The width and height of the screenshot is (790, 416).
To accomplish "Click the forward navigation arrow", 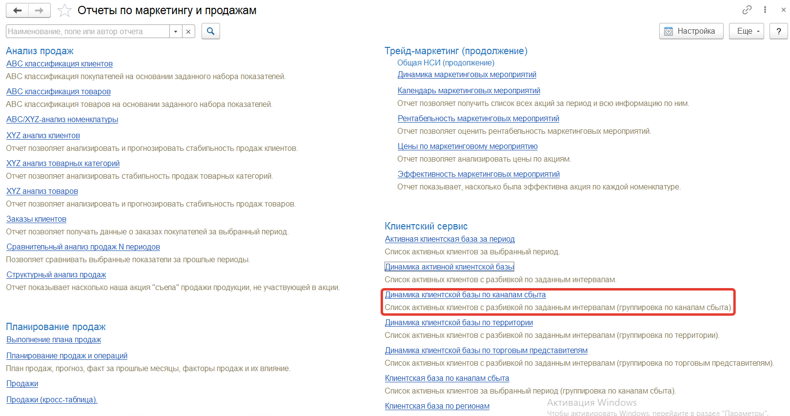I will coord(40,10).
